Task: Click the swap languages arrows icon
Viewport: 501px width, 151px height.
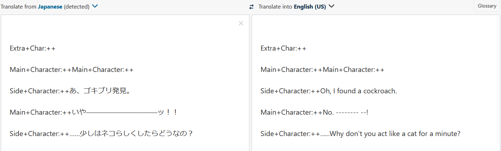Action: pyautogui.click(x=252, y=7)
